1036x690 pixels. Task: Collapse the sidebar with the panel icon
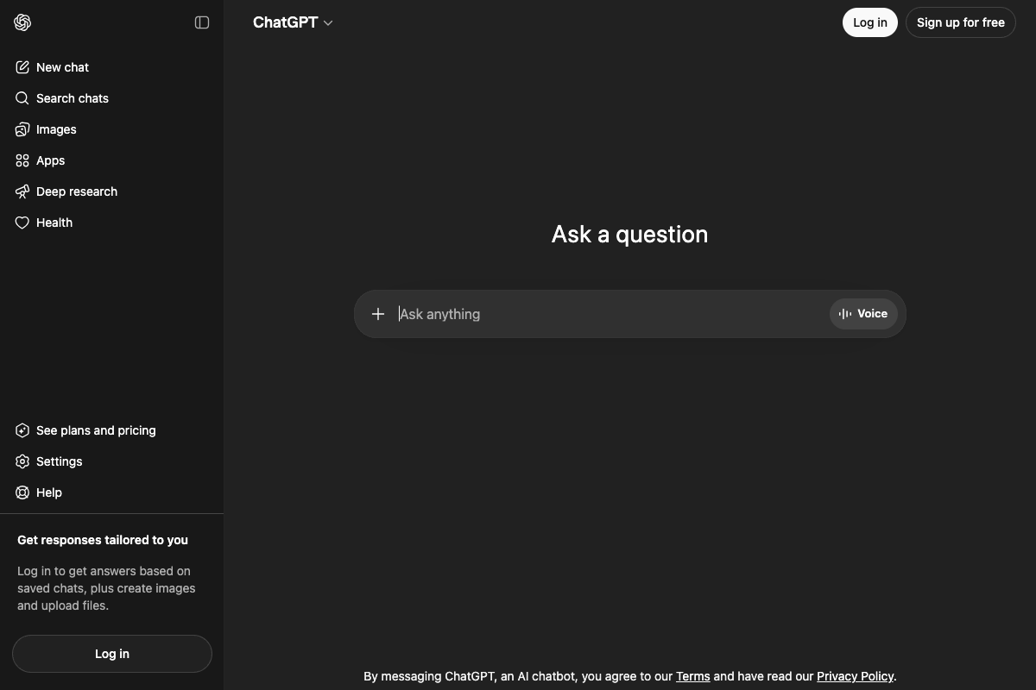coord(202,22)
